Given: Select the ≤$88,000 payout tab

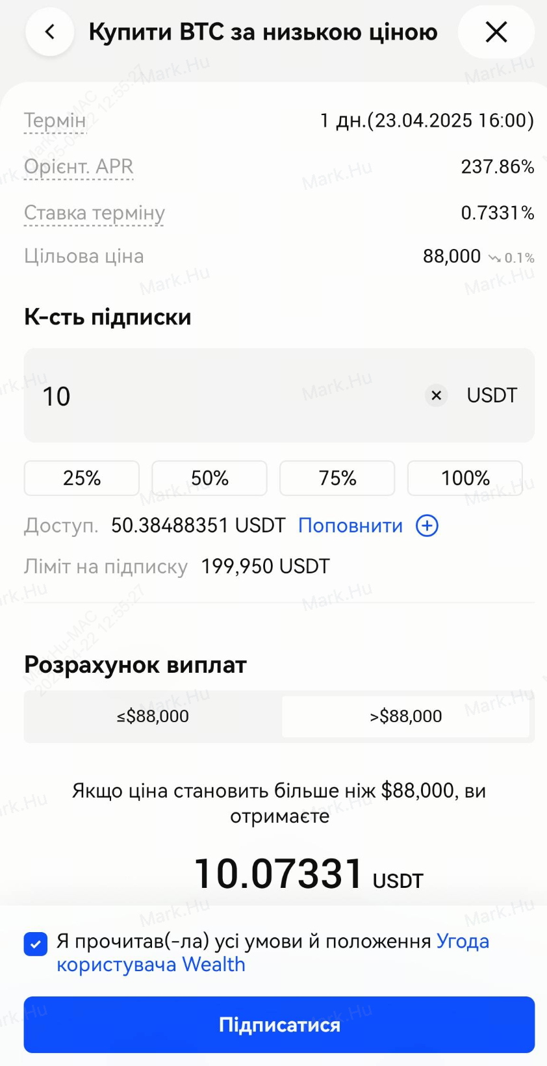Looking at the screenshot, I should (x=153, y=716).
